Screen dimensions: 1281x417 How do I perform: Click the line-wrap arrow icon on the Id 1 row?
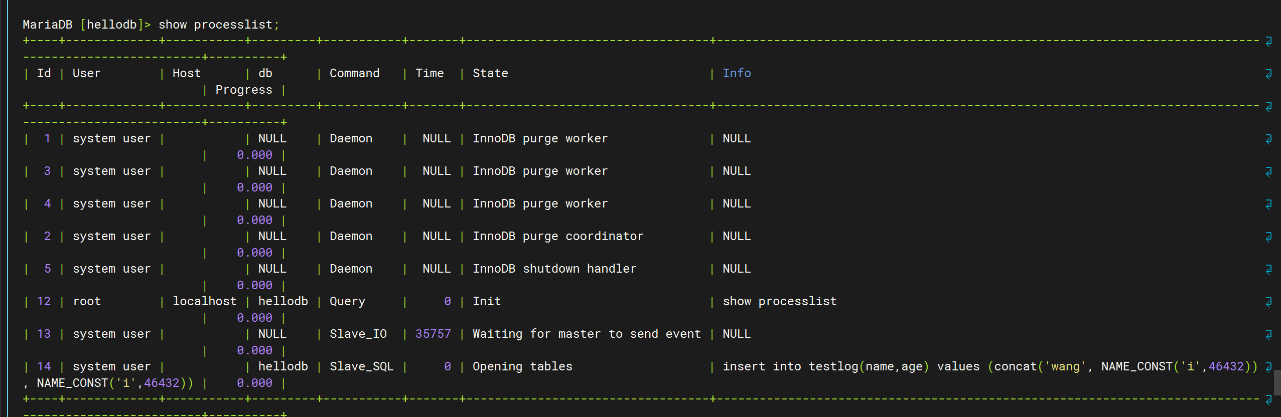pyautogui.click(x=1268, y=139)
